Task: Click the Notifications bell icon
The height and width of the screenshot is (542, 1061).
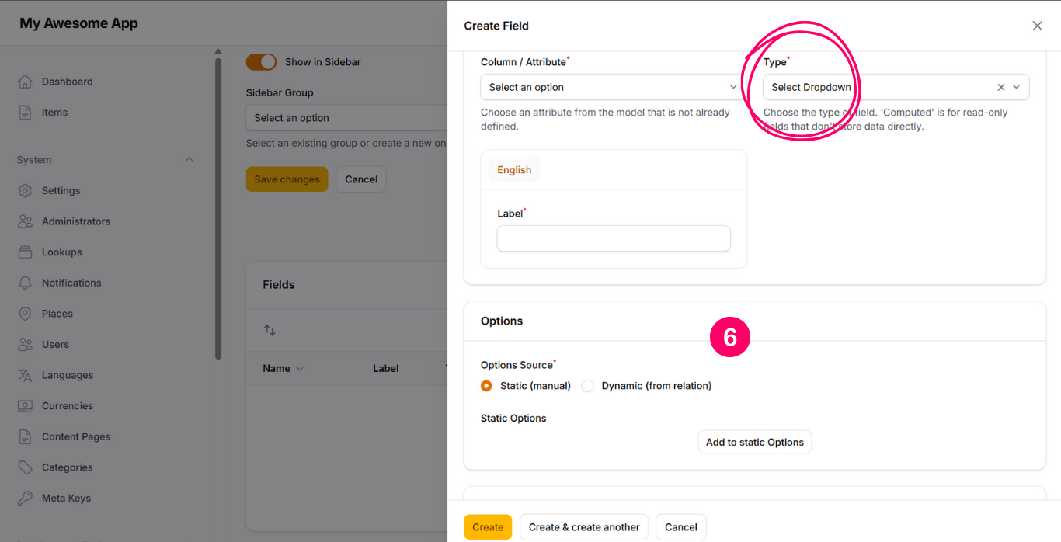Action: (x=25, y=283)
